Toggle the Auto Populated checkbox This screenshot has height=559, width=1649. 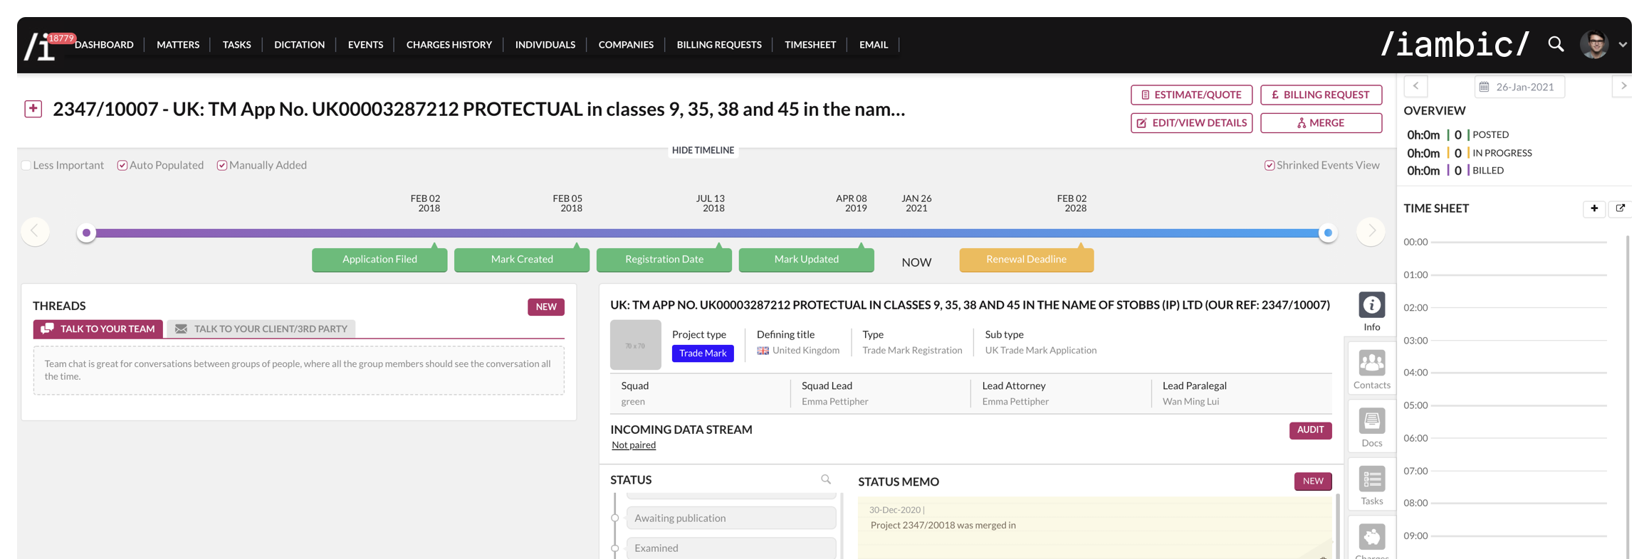tap(122, 165)
